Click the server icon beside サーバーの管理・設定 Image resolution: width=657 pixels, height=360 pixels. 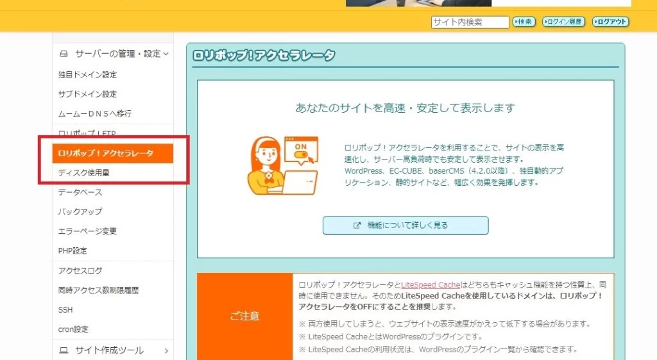64,54
